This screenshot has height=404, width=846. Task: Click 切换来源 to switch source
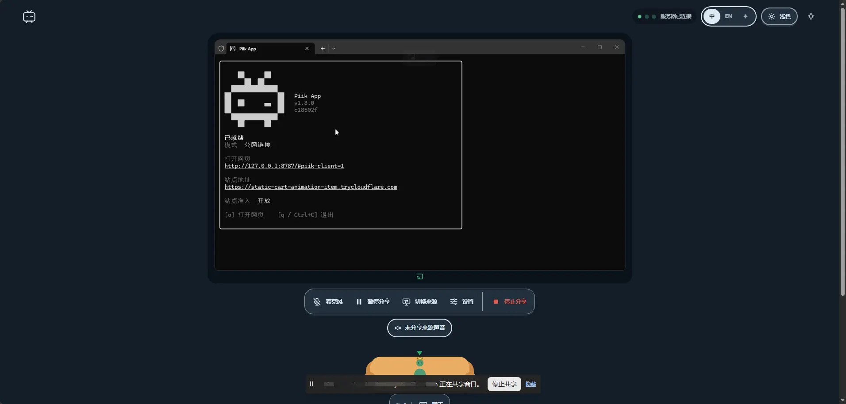pyautogui.click(x=419, y=301)
